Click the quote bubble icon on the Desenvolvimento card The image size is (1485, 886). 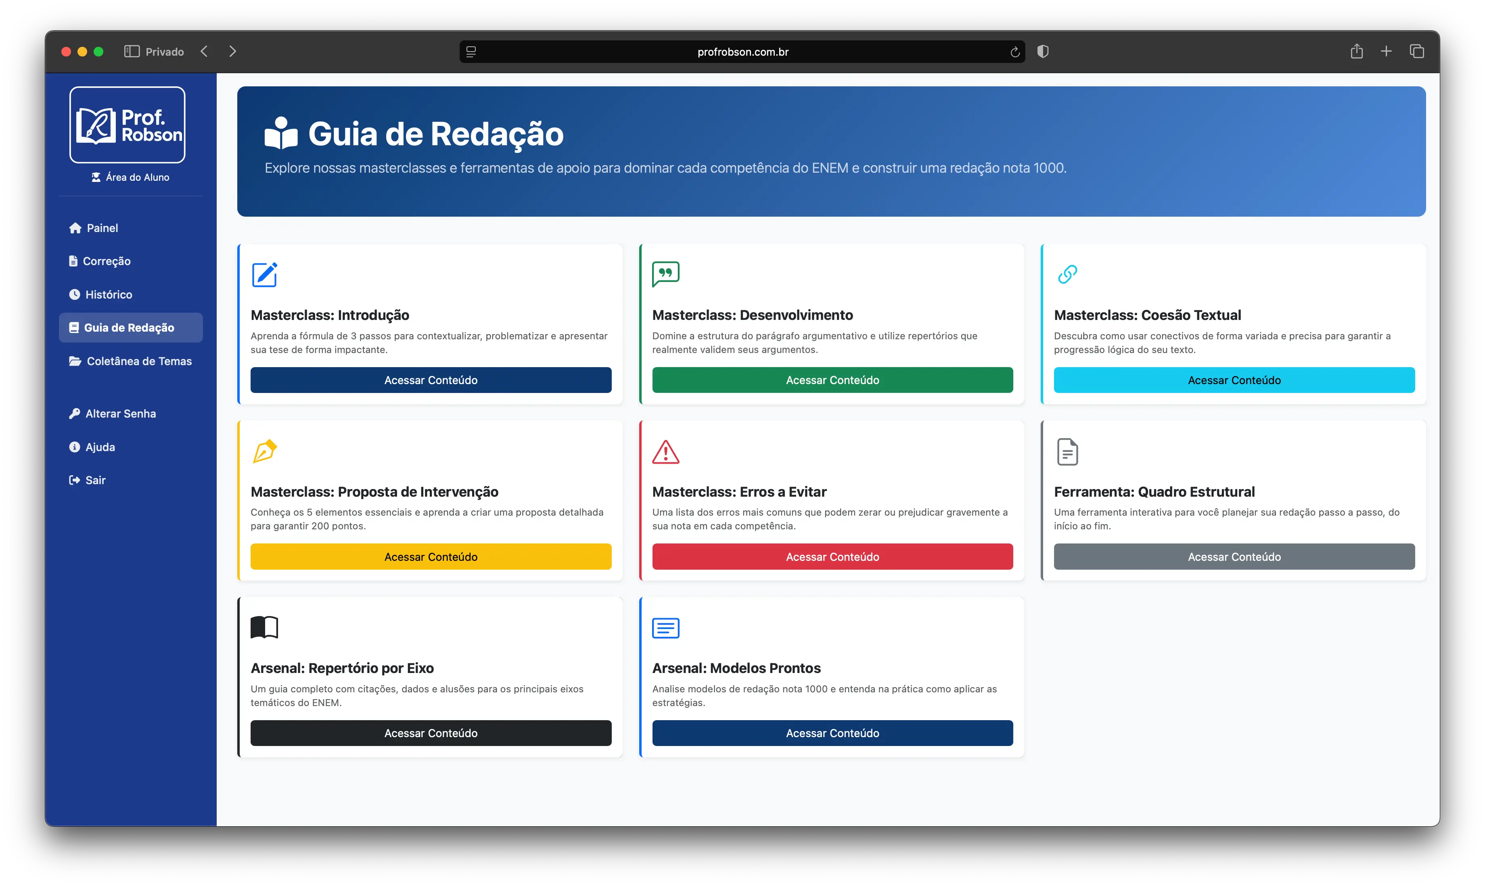coord(666,275)
